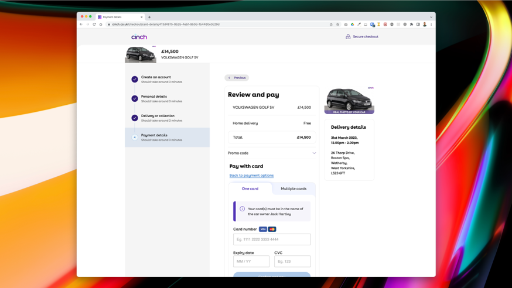The image size is (512, 288).
Task: Open the tab list dropdown in Chrome
Action: click(x=431, y=17)
